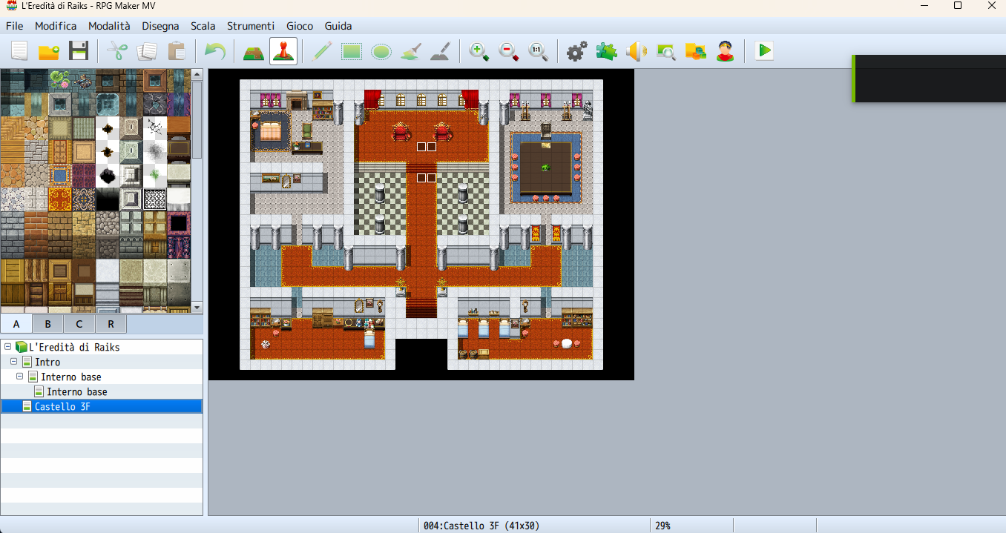The height and width of the screenshot is (533, 1006).
Task: Click the Copy icon in toolbar
Action: (x=147, y=51)
